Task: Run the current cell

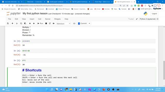Action: (40, 24)
